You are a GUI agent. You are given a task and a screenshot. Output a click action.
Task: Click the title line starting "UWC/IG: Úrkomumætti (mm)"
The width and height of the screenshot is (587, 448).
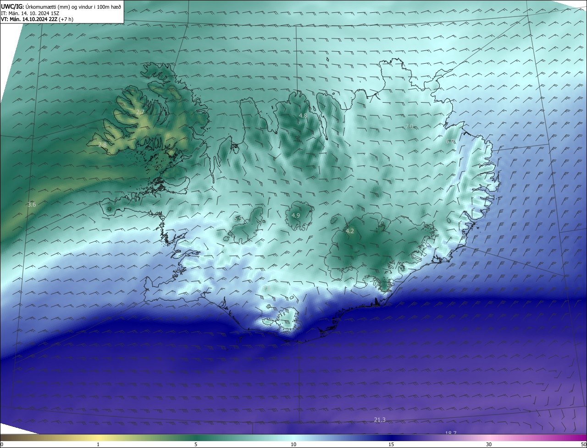click(61, 7)
